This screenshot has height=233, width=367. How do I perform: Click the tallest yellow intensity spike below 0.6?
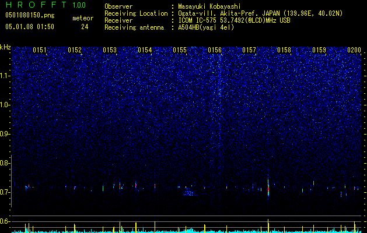(268, 226)
